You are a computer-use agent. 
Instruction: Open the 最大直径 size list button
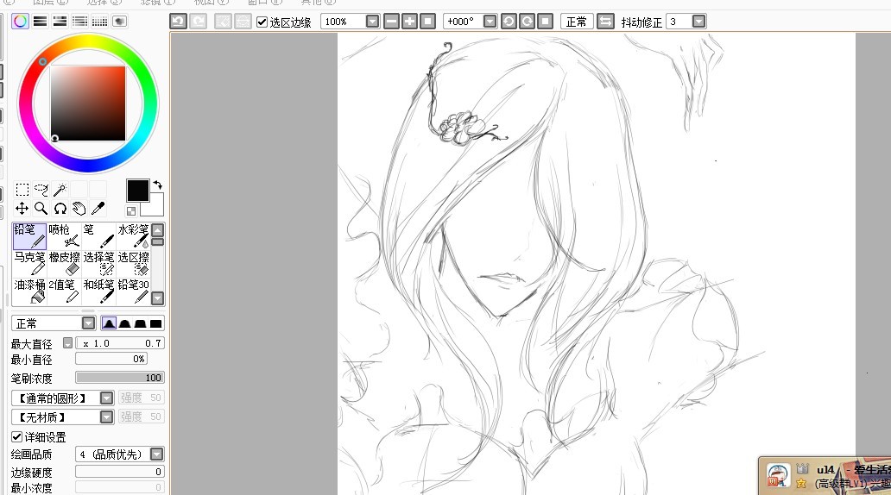(67, 343)
